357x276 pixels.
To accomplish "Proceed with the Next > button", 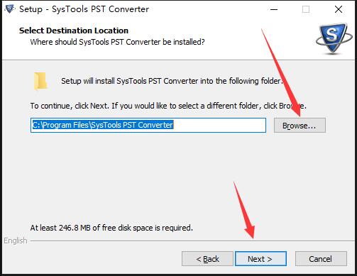I will click(x=260, y=259).
